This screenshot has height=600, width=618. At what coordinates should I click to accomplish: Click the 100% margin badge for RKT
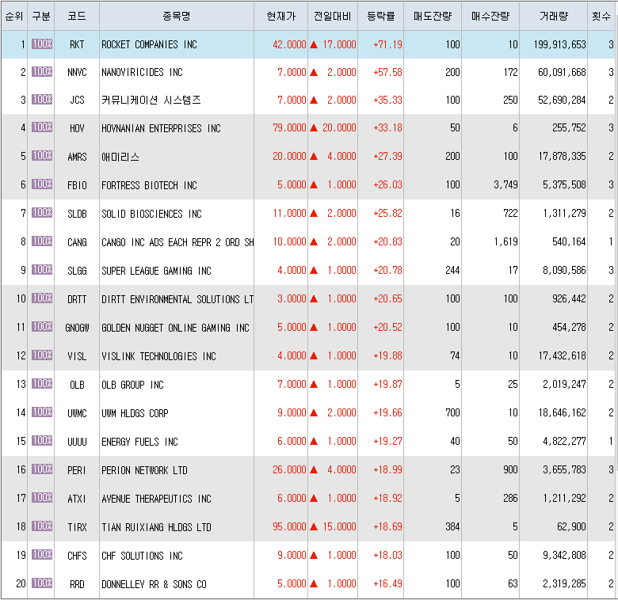coord(42,44)
